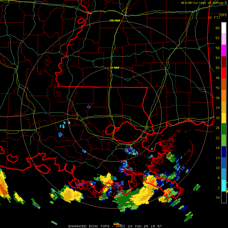Click the '18' legend value
The image size is (228, 228).
click(x=218, y=148)
